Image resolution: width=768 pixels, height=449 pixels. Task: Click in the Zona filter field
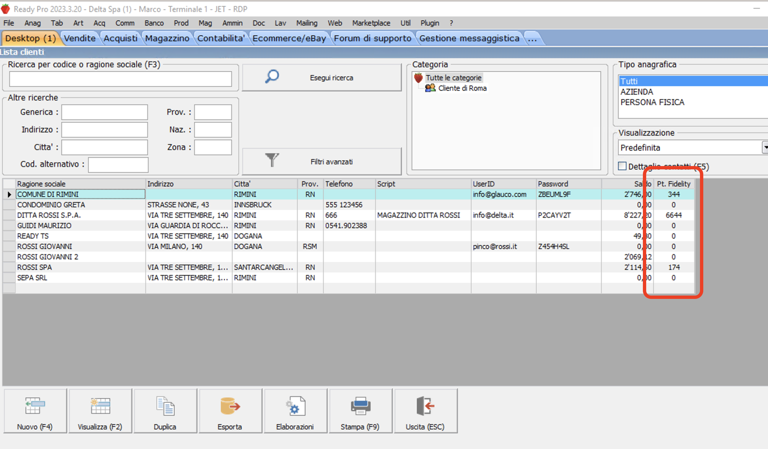[213, 147]
